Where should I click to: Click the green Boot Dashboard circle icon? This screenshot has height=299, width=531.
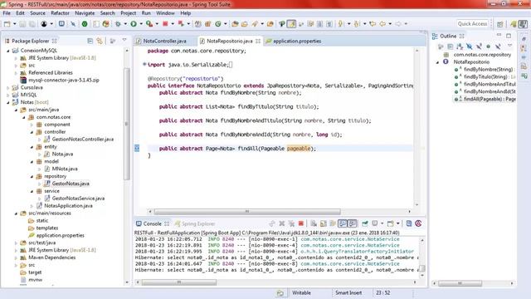85,24
